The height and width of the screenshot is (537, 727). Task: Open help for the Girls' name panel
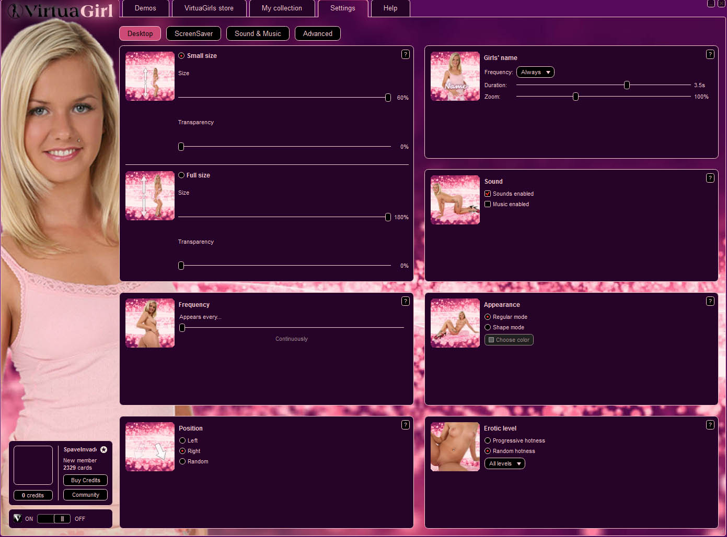pyautogui.click(x=710, y=54)
